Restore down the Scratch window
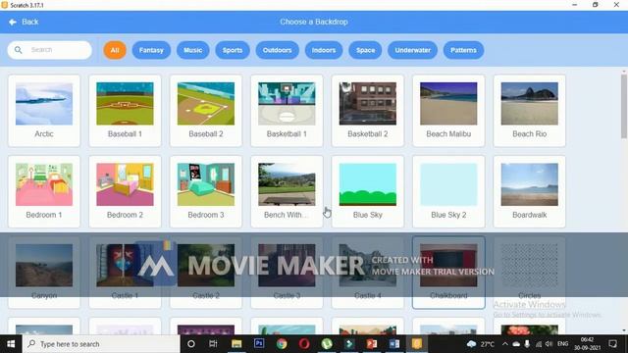The height and width of the screenshot is (353, 628). pos(596,5)
